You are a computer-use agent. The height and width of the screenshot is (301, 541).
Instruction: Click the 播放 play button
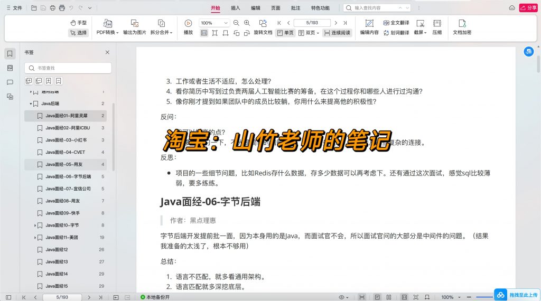point(188,27)
